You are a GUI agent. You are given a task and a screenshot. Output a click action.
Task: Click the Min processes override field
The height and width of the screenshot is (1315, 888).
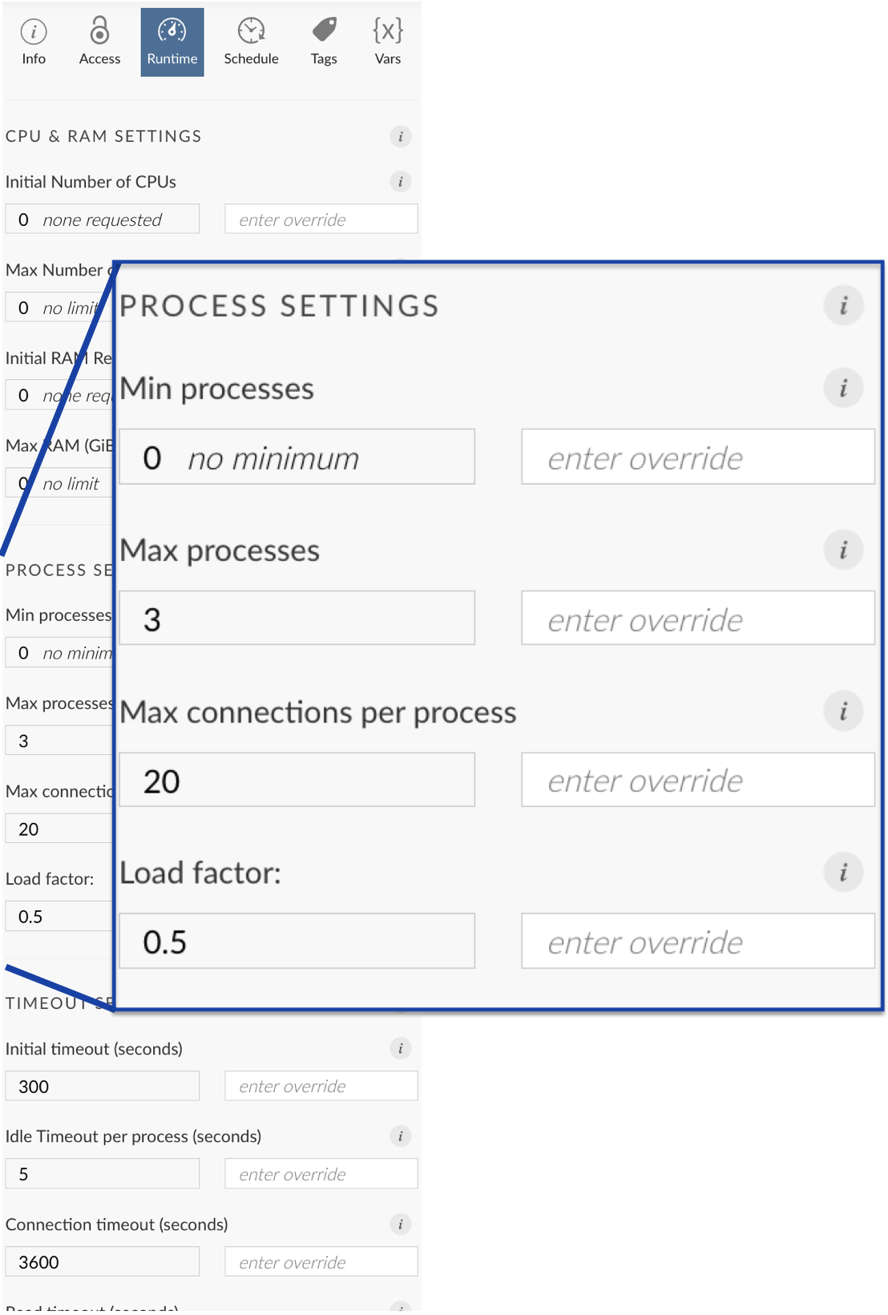[697, 458]
